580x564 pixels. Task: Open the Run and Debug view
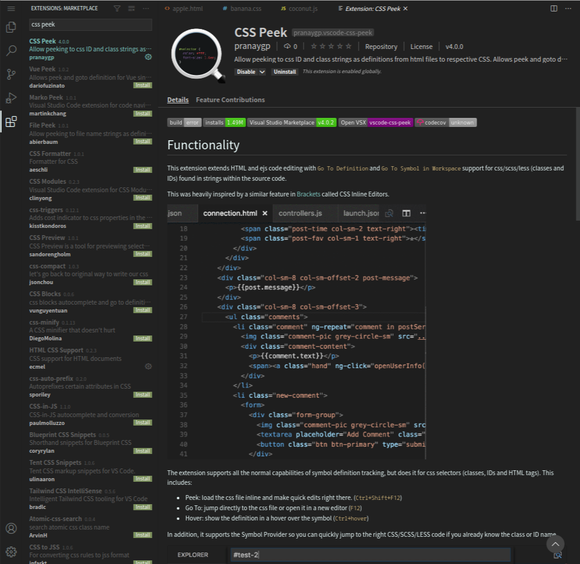click(x=11, y=98)
